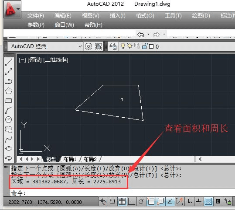Switch to the 布局1 tab
235x210 pixels.
click(70, 159)
